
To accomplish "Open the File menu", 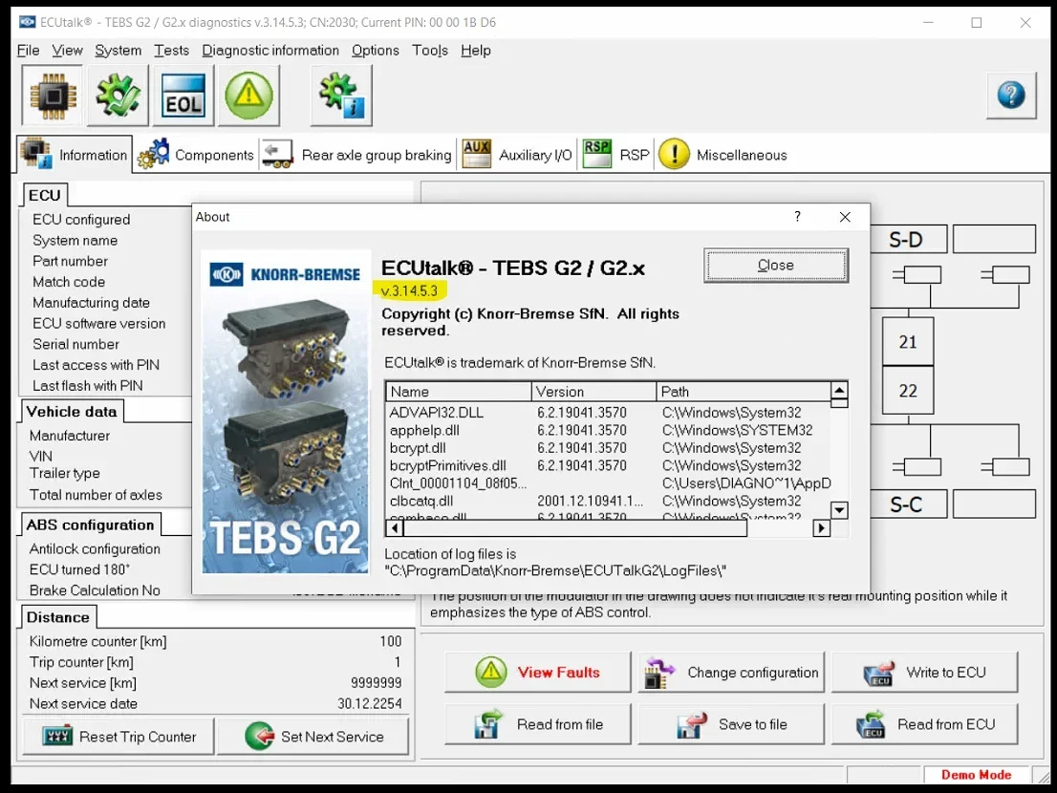I will click(x=29, y=51).
